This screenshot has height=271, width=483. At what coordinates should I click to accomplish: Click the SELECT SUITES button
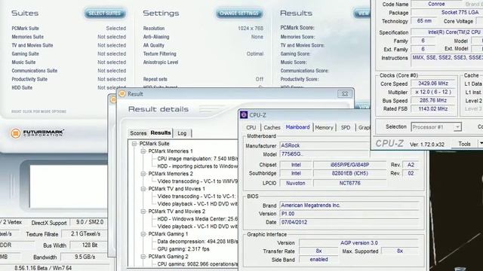(x=105, y=14)
